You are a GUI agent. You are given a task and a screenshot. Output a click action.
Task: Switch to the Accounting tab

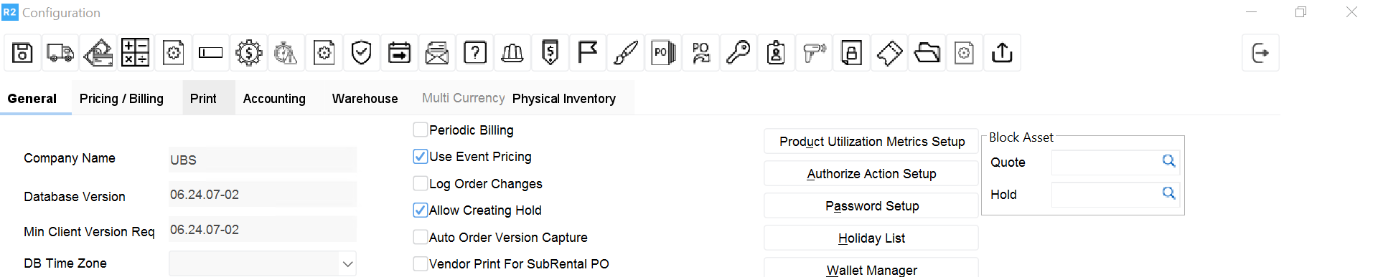(274, 99)
